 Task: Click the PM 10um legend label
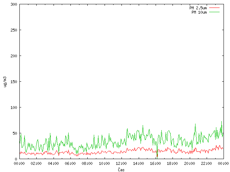coord(199,12)
